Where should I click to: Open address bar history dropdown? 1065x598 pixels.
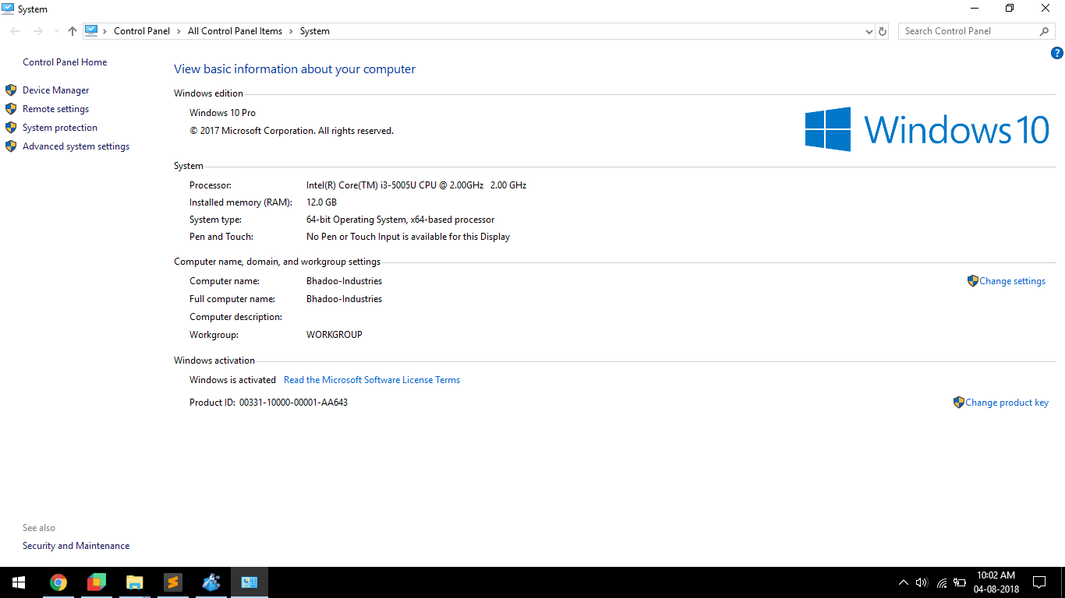pyautogui.click(x=869, y=32)
